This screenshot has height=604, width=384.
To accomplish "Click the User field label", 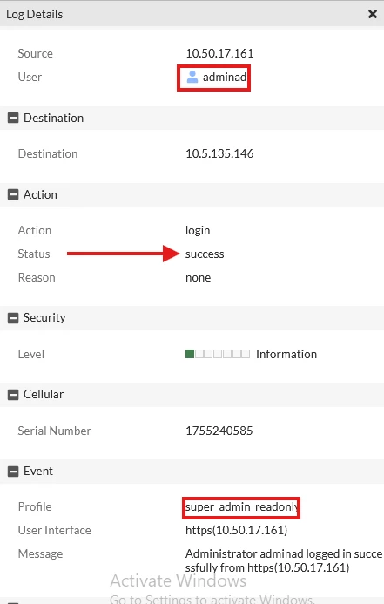I will [x=30, y=77].
